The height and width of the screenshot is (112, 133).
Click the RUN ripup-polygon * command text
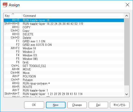(36, 83)
